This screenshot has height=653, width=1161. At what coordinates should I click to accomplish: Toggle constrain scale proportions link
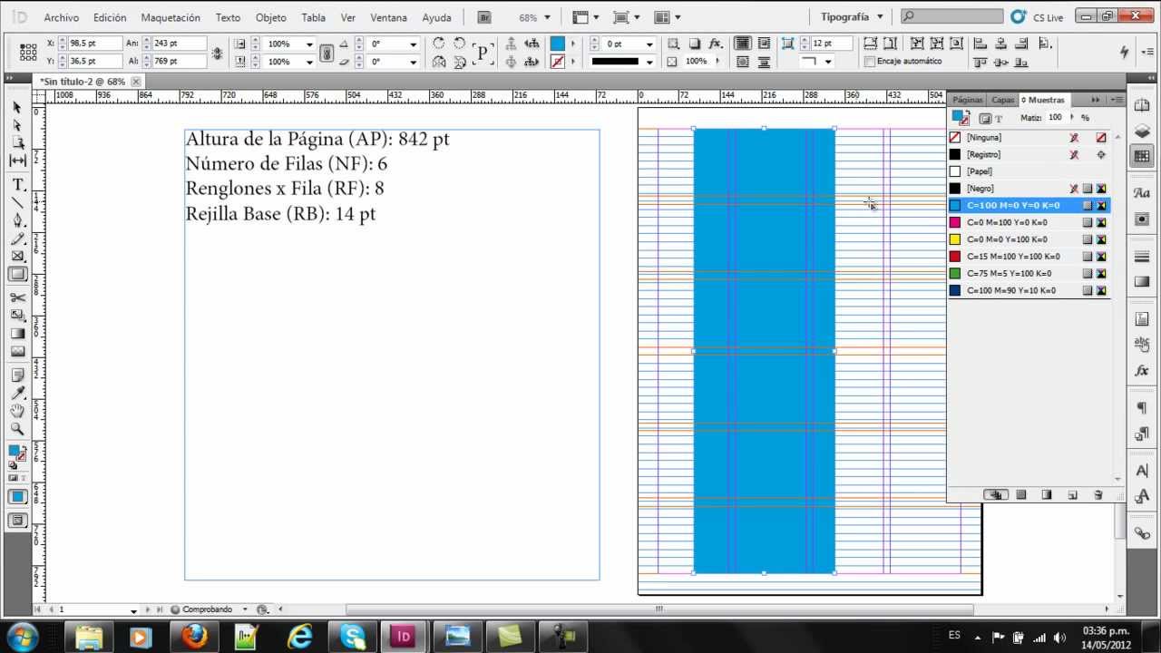pos(327,54)
